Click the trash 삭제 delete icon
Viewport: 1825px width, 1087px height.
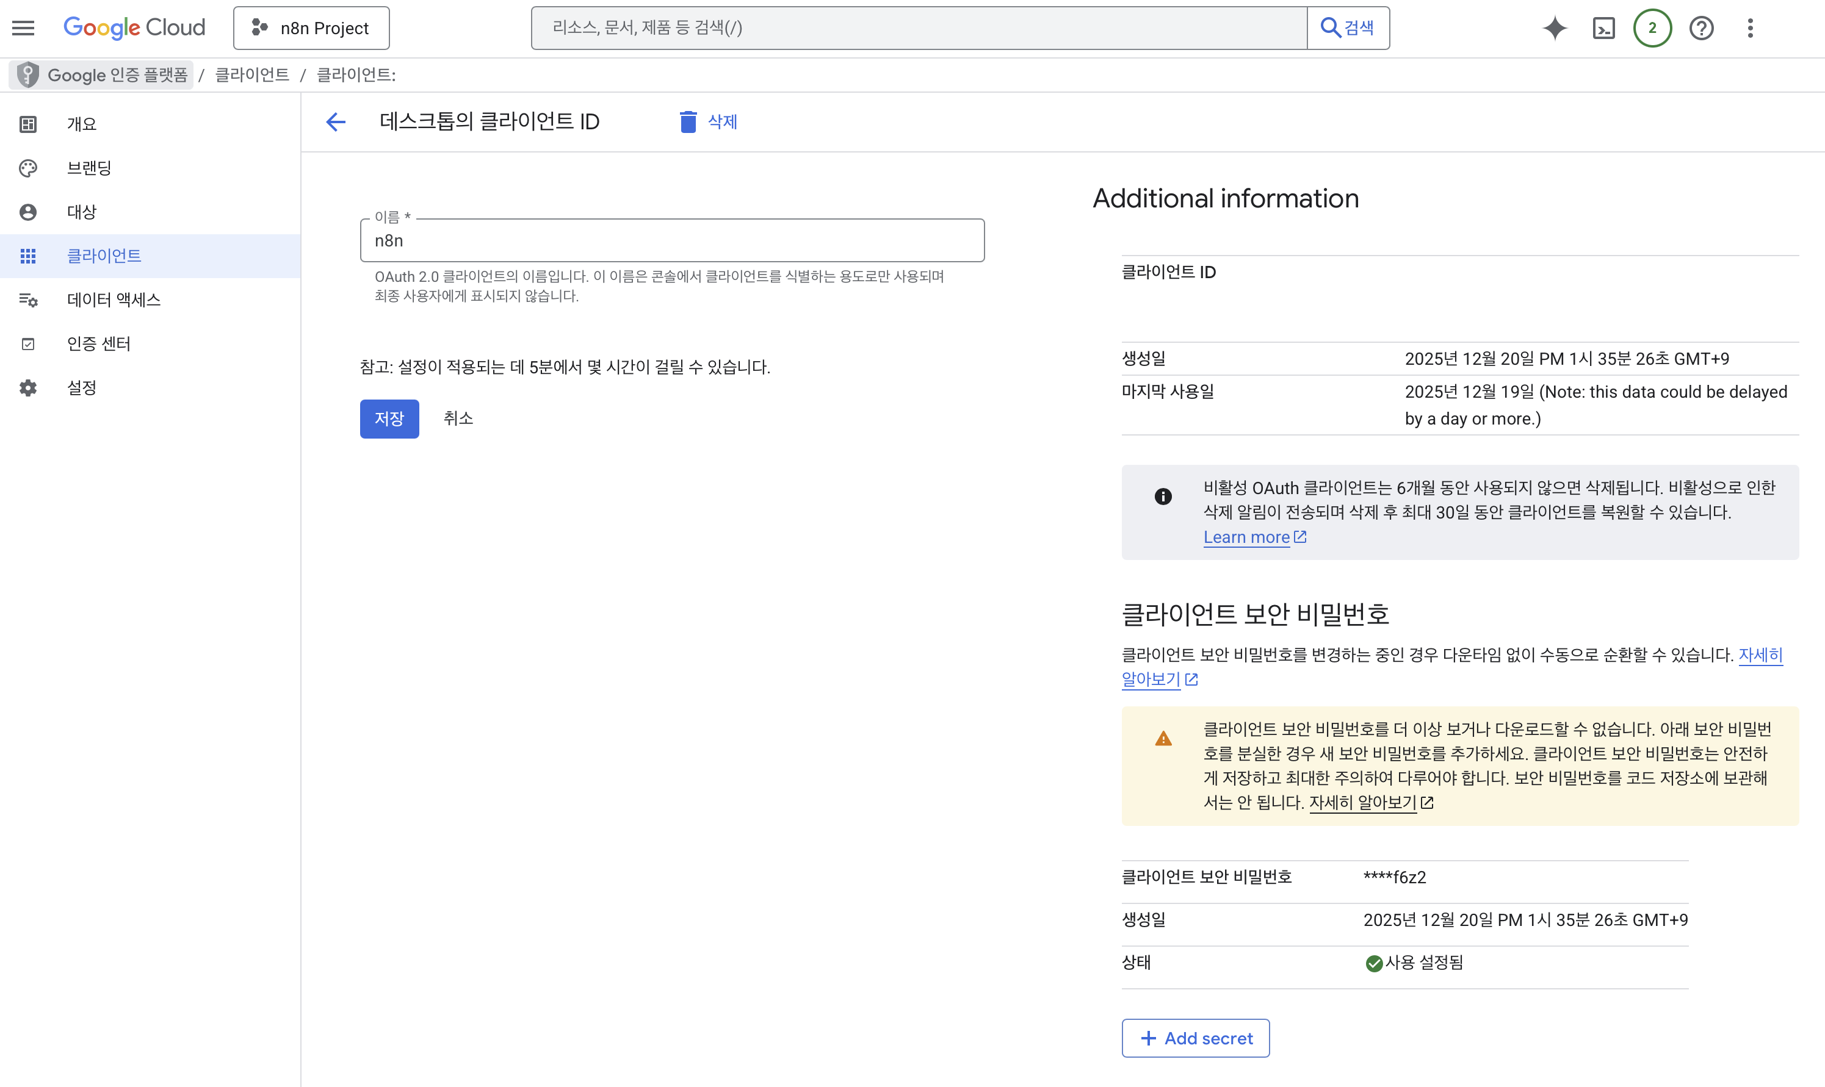click(687, 121)
